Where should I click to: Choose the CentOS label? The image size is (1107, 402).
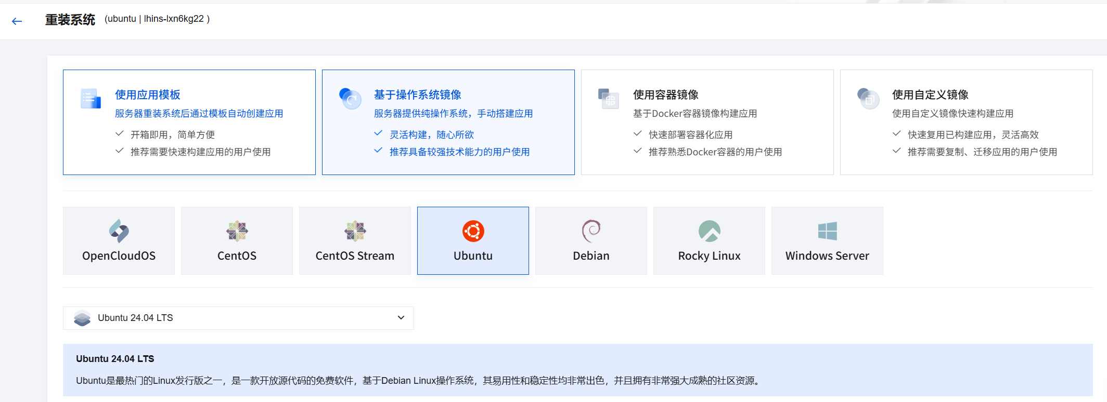pos(237,256)
